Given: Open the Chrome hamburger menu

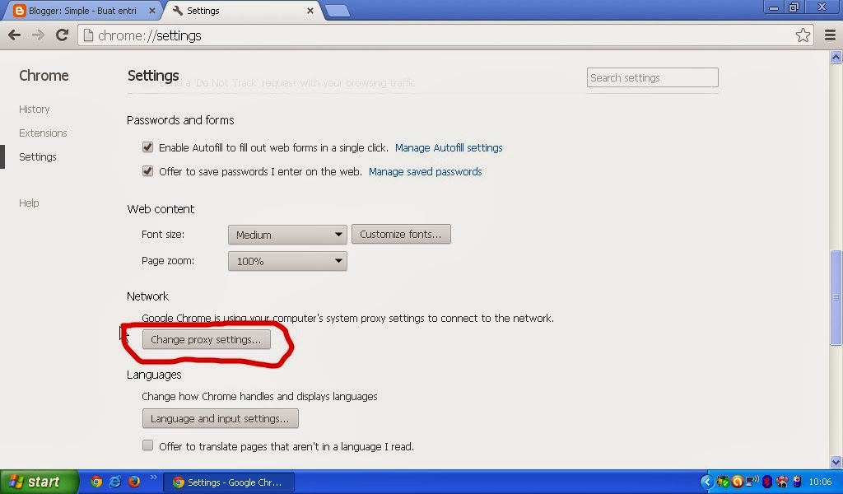Looking at the screenshot, I should pos(830,35).
